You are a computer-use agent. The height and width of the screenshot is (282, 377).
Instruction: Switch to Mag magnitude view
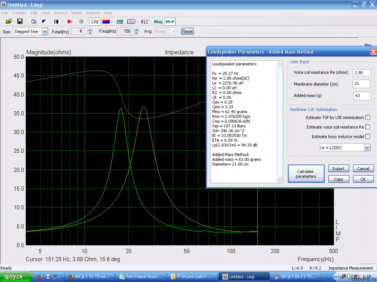[x=158, y=21]
